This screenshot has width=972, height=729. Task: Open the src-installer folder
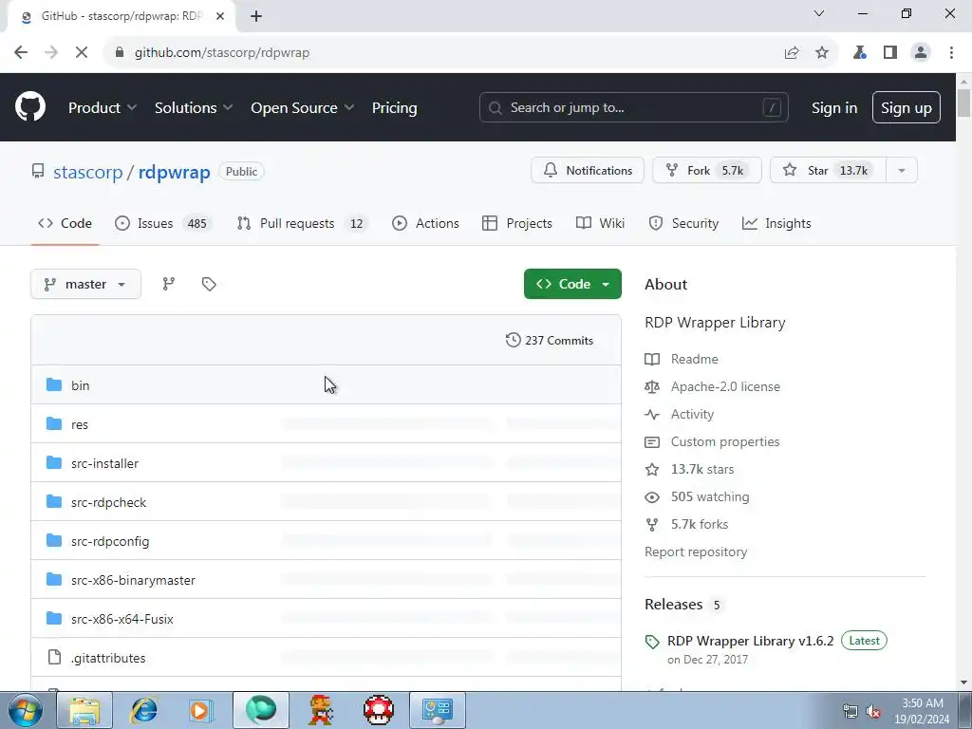[104, 463]
